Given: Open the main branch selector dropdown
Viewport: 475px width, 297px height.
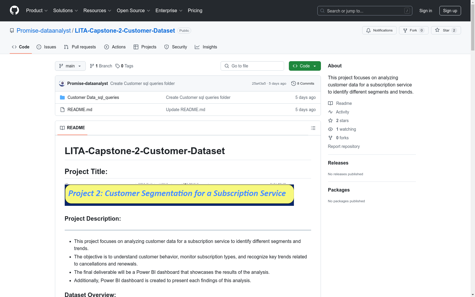Looking at the screenshot, I should coord(70,66).
